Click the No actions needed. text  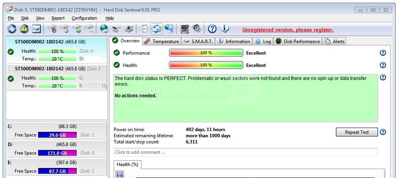[136, 96]
